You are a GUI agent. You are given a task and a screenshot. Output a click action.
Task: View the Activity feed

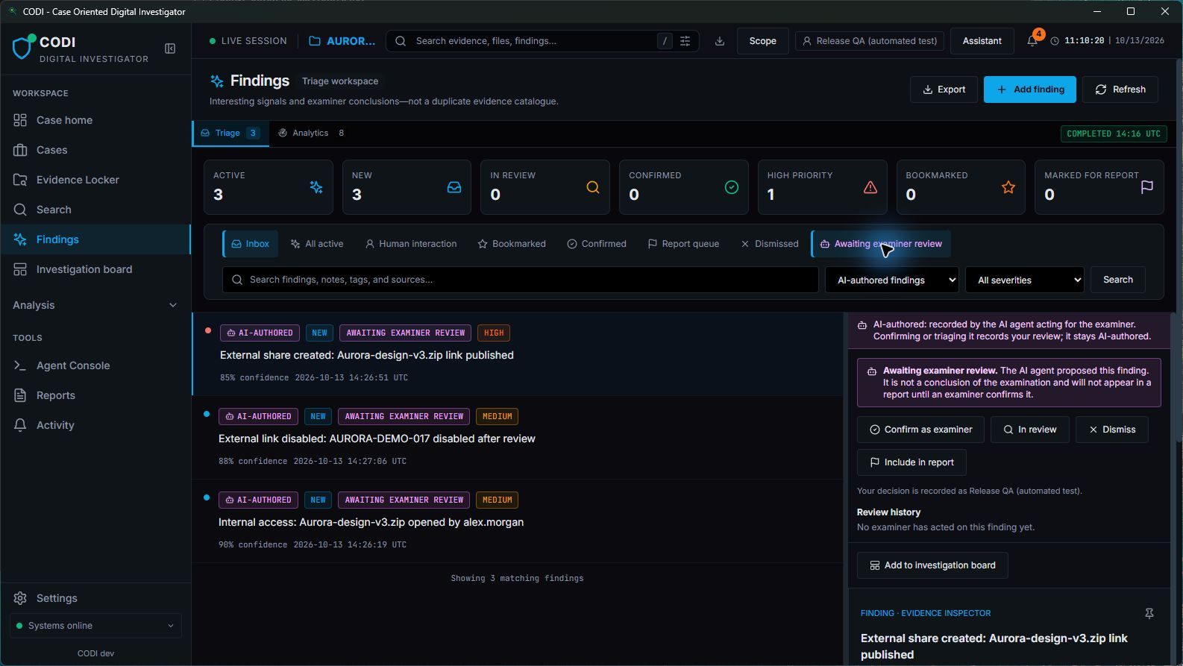95,425
